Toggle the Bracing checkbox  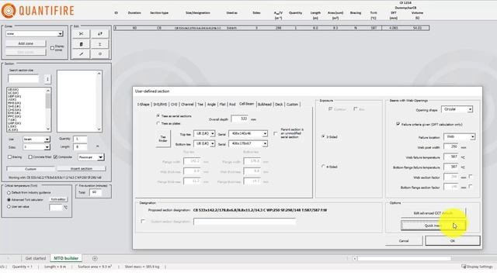click(9, 157)
